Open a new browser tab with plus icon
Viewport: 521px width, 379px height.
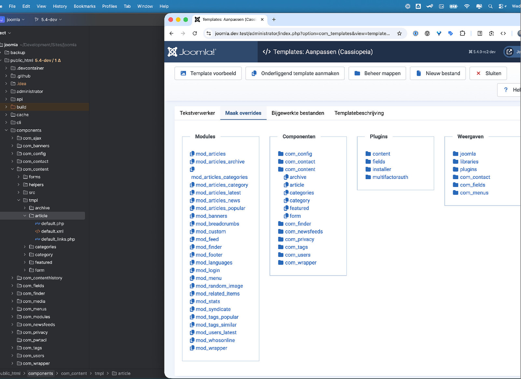click(274, 20)
